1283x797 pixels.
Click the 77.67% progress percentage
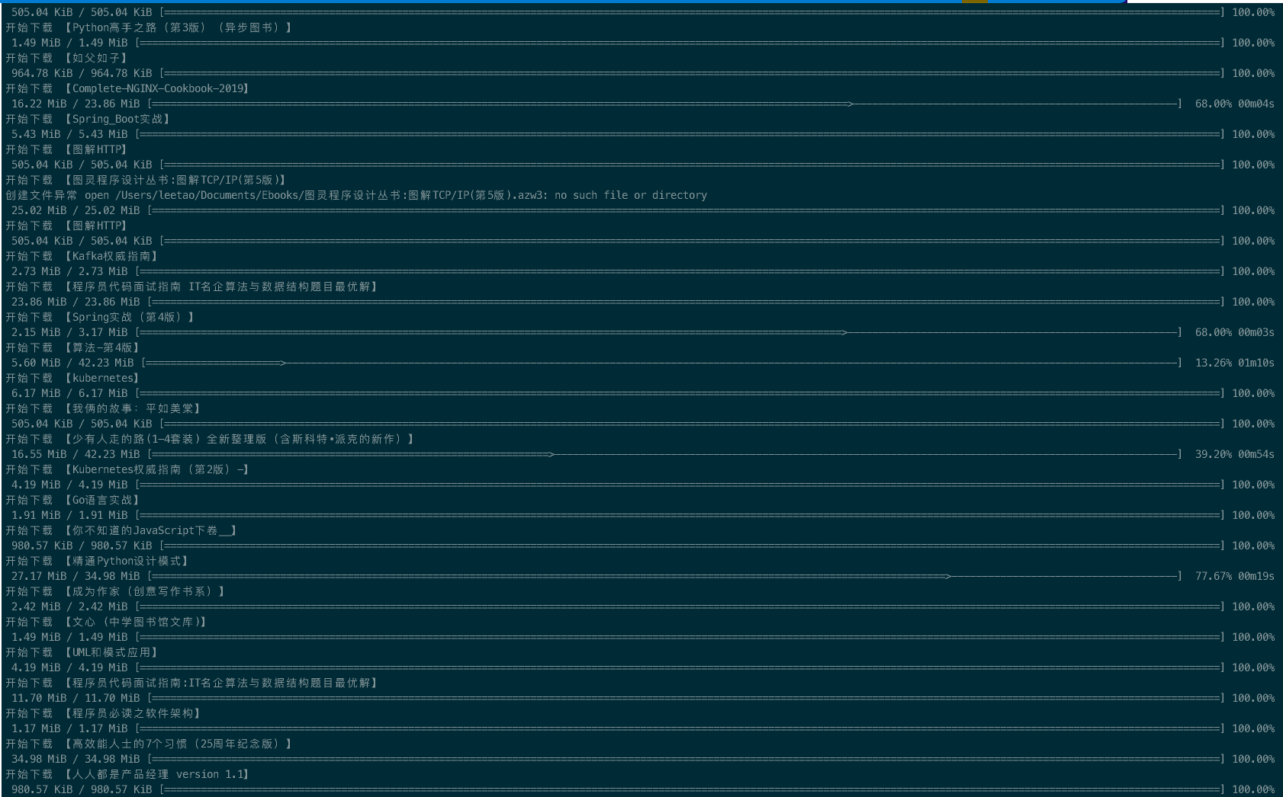[1214, 576]
